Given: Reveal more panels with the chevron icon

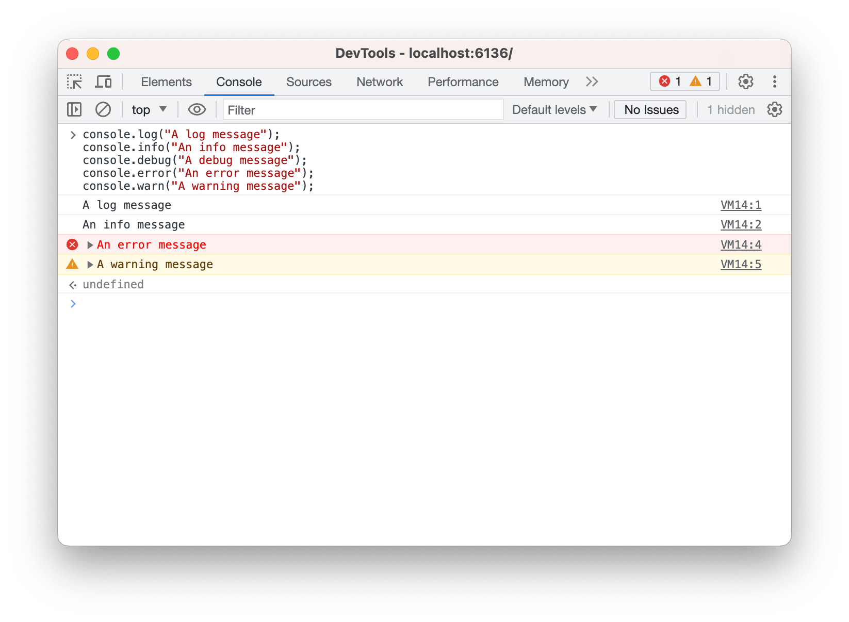Looking at the screenshot, I should [x=592, y=81].
